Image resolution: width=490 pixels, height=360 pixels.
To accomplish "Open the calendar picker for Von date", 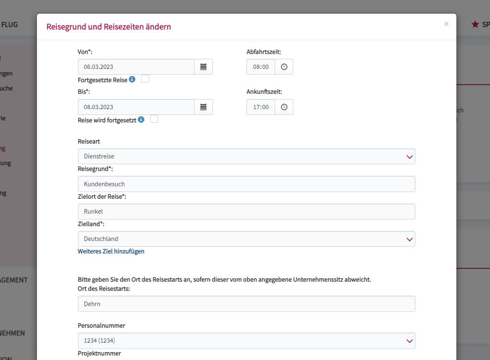I will tap(203, 67).
